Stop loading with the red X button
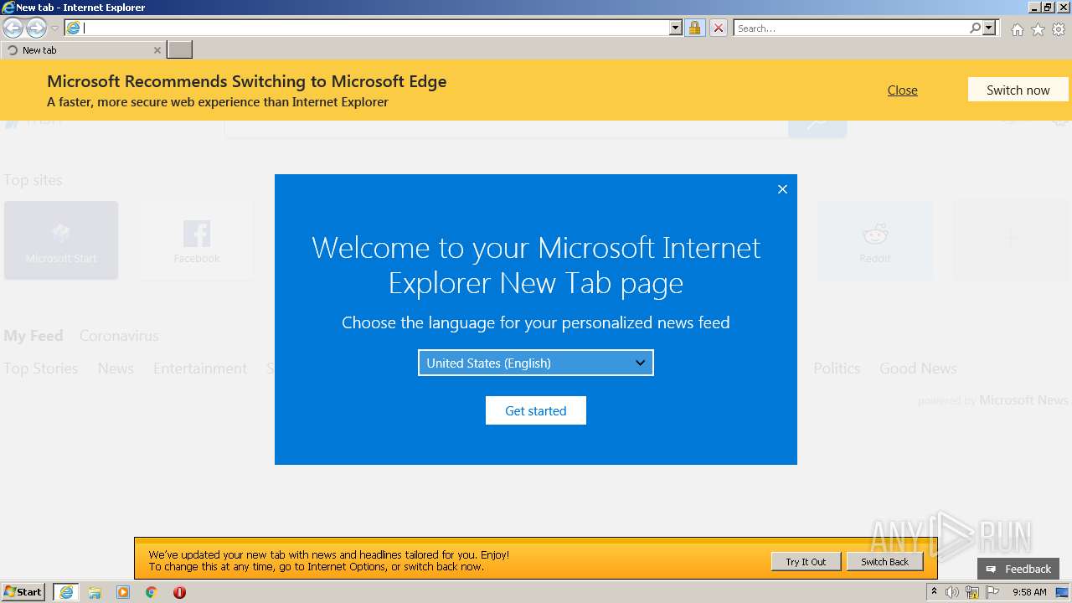Image resolution: width=1072 pixels, height=603 pixels. pos(719,28)
